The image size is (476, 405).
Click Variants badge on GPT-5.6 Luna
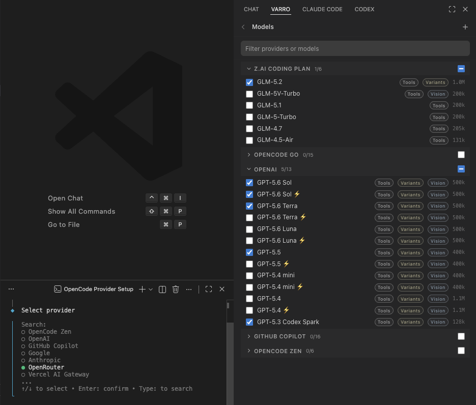click(410, 229)
